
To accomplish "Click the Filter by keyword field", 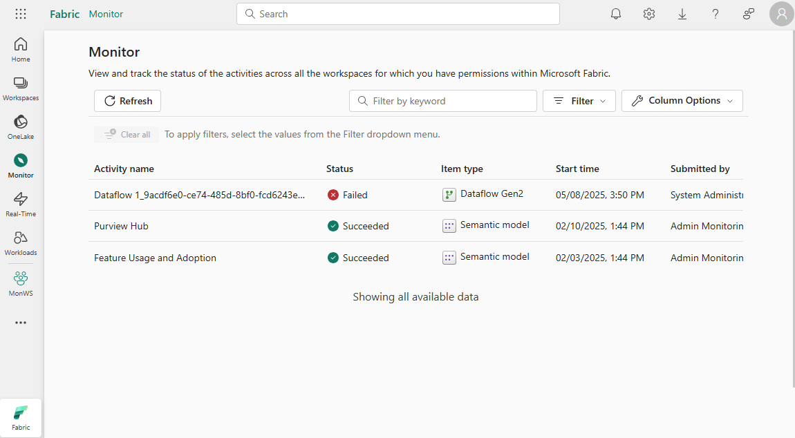I will (442, 100).
